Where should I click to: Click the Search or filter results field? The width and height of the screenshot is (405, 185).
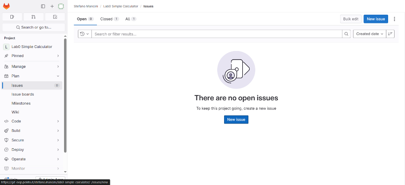click(216, 34)
